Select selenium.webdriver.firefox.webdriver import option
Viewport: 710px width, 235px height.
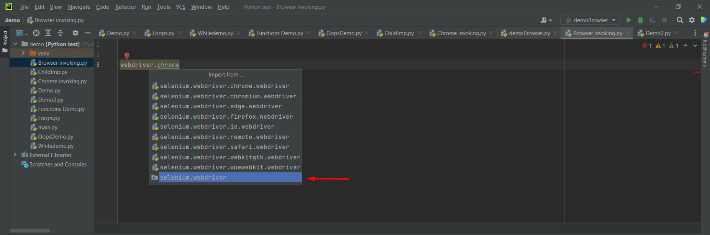coord(226,117)
